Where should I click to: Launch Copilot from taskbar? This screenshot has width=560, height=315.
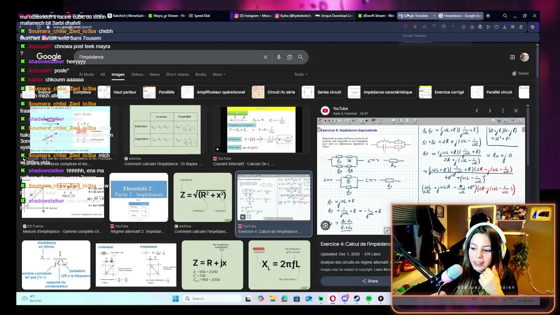261,299
